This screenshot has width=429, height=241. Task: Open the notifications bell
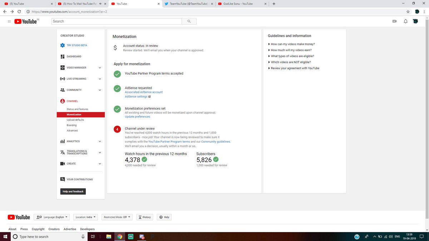pos(405,21)
